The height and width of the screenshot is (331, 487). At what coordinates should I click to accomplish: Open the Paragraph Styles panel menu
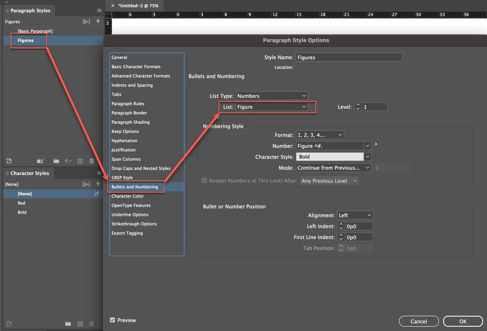click(x=99, y=11)
